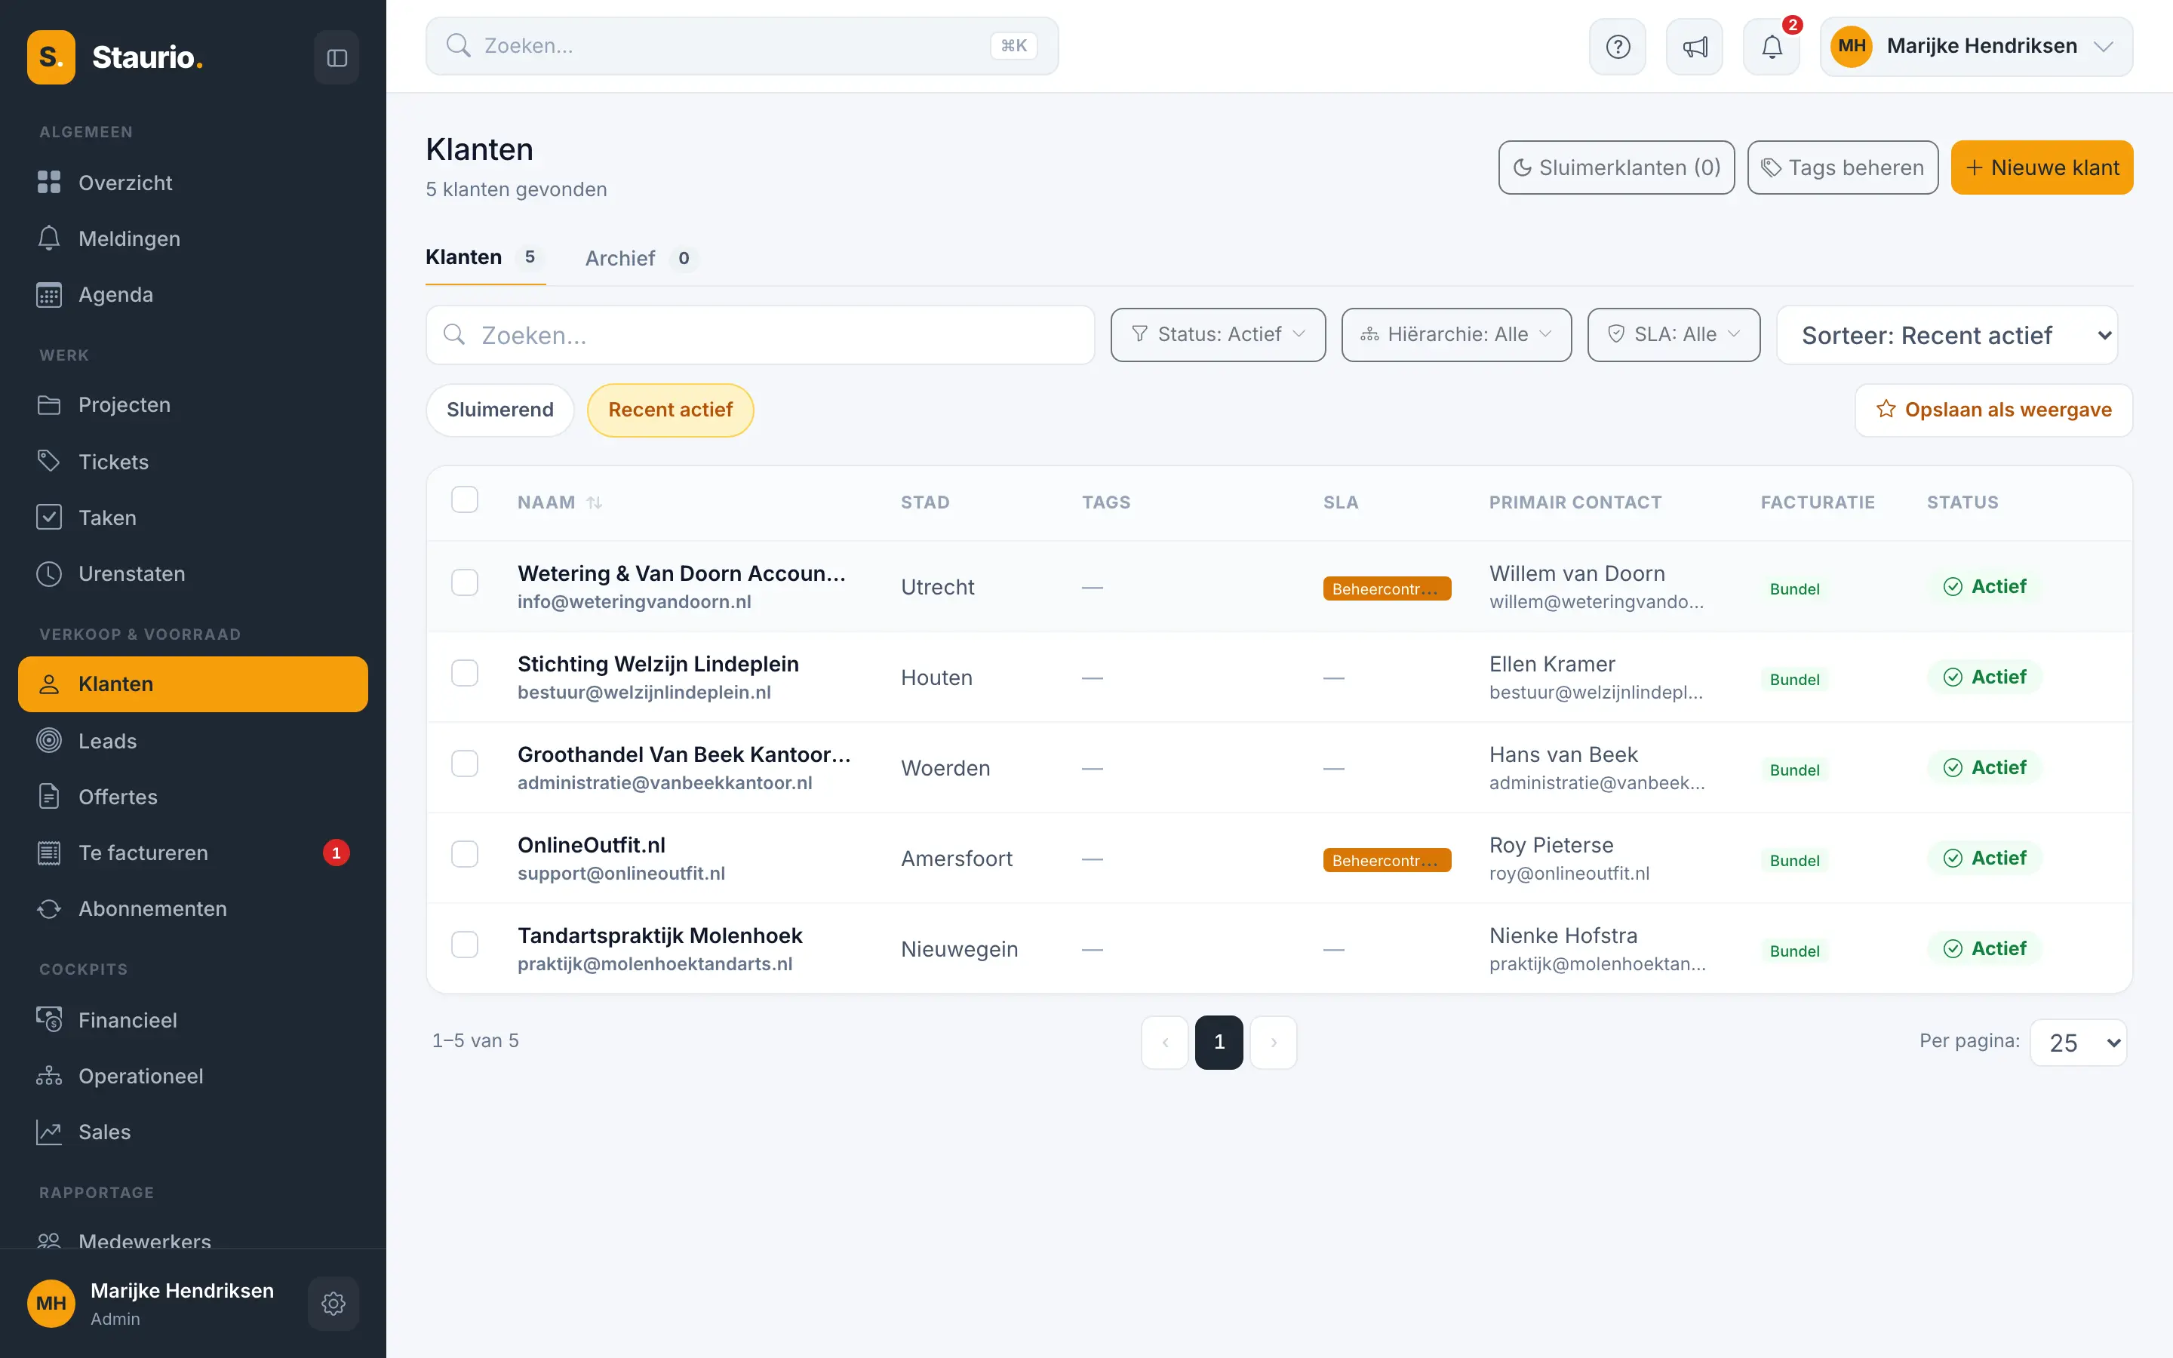The height and width of the screenshot is (1358, 2173).
Task: Open the announcements megaphone icon
Action: tap(1695, 47)
